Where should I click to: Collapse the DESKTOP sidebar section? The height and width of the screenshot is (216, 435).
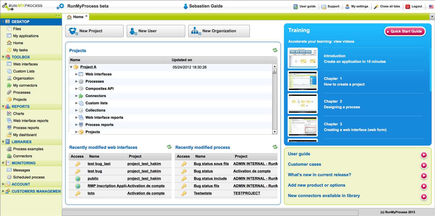3,22
